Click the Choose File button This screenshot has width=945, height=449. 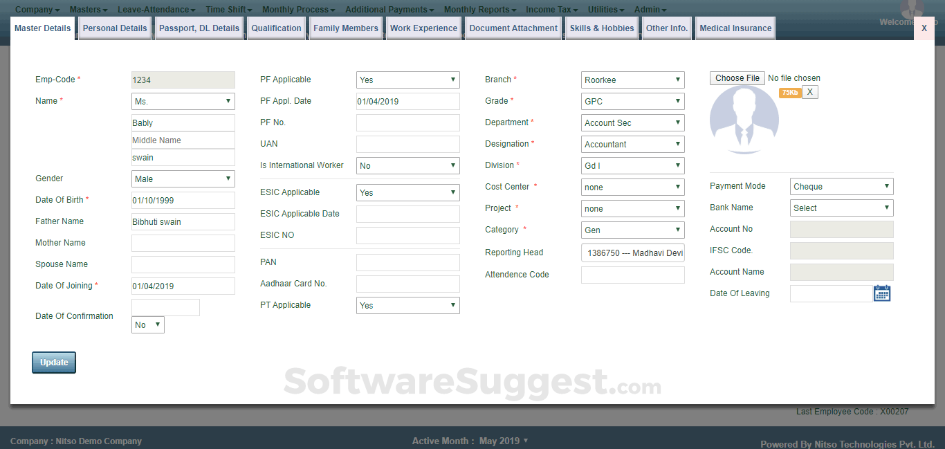point(737,78)
